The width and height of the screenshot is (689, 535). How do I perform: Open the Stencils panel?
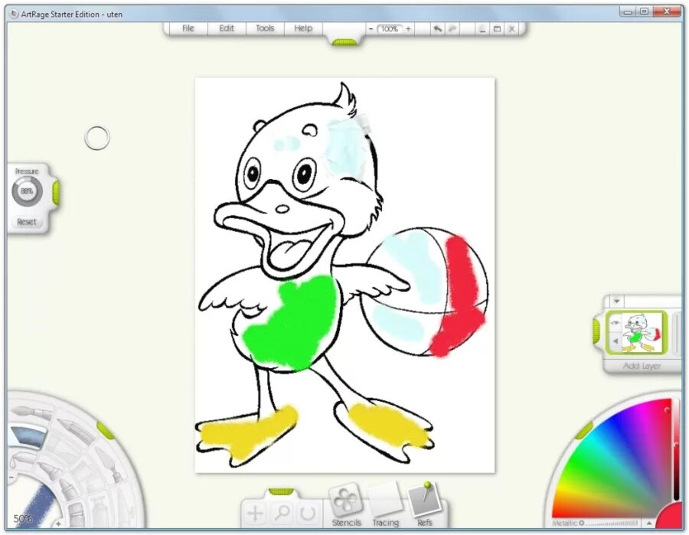click(x=346, y=505)
